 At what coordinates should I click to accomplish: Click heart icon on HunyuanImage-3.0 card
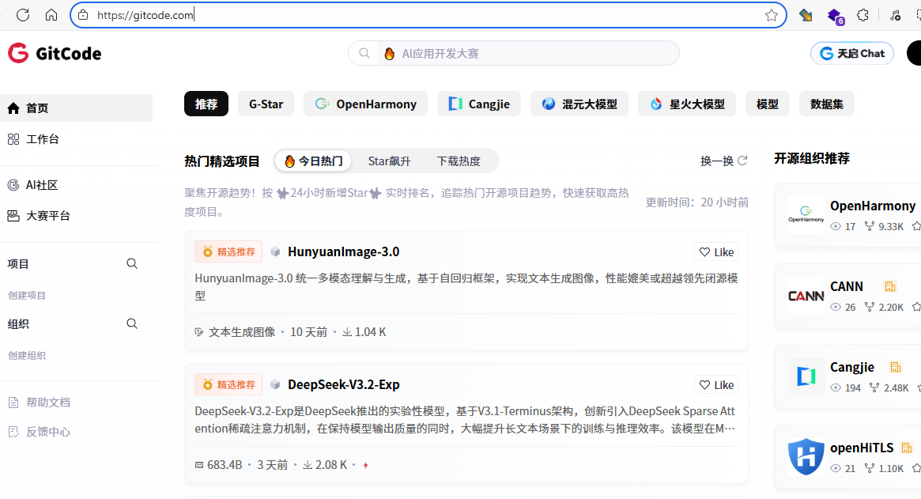(x=705, y=252)
